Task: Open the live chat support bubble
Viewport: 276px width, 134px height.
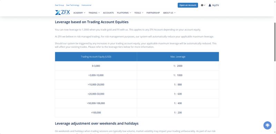Action: [x=267, y=125]
